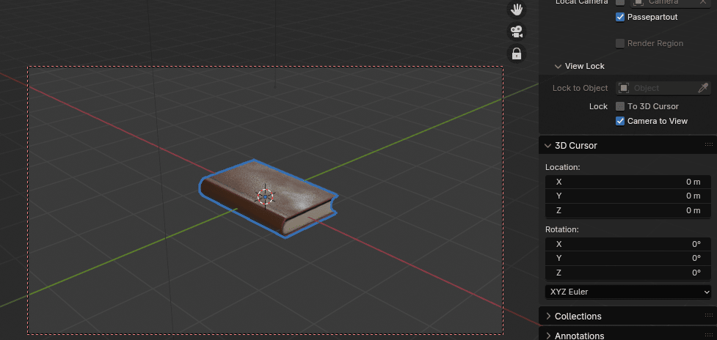The width and height of the screenshot is (717, 340).
Task: Click the cursor Rotation Z field
Action: [629, 273]
